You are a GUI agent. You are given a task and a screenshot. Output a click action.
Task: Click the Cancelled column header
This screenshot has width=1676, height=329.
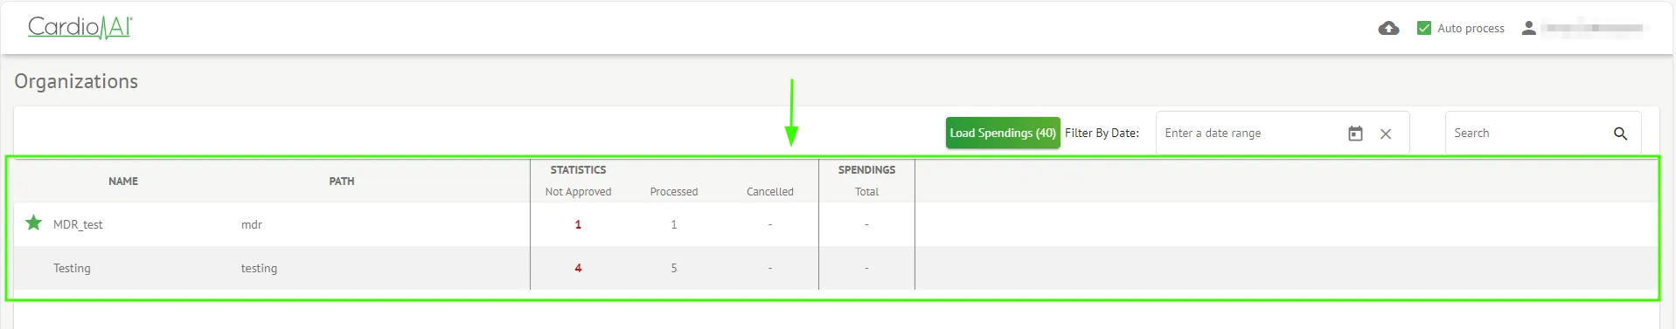tap(770, 191)
